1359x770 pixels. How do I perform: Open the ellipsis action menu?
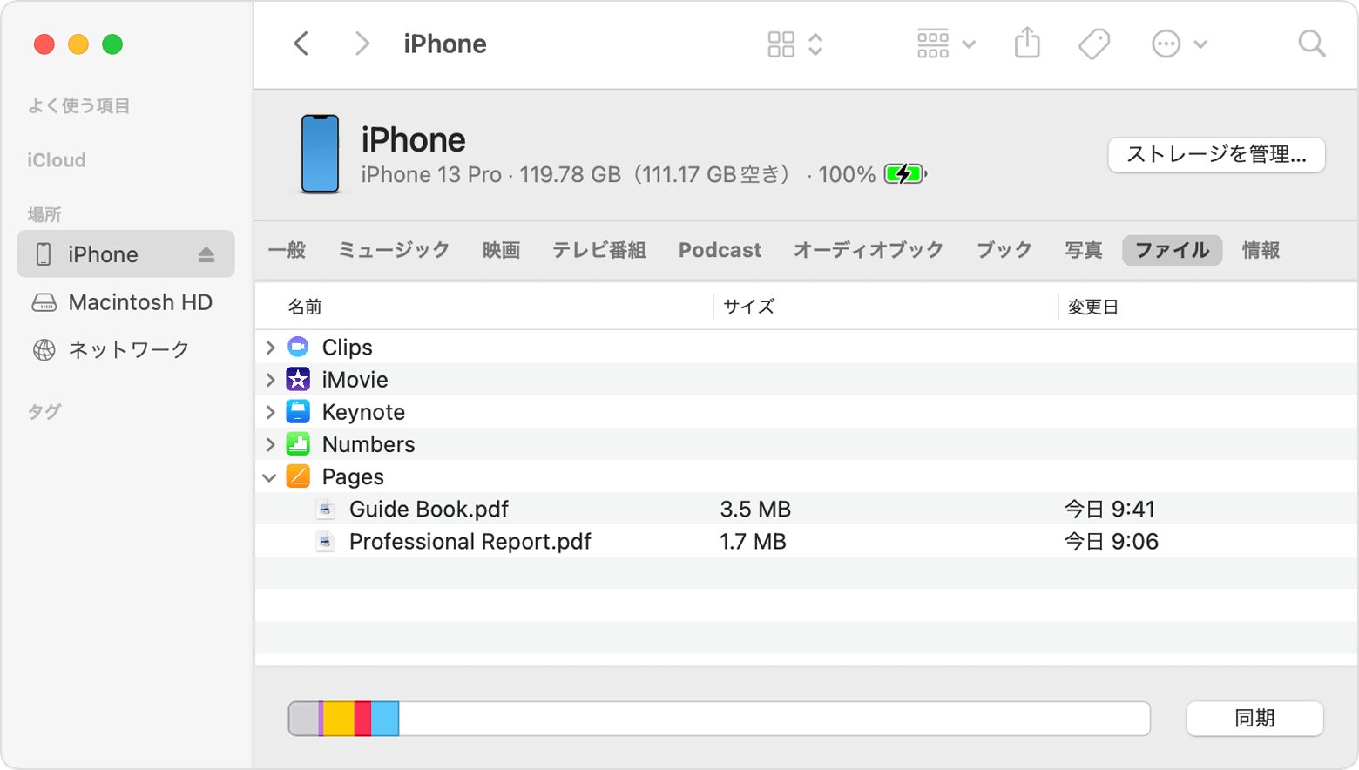click(x=1179, y=44)
